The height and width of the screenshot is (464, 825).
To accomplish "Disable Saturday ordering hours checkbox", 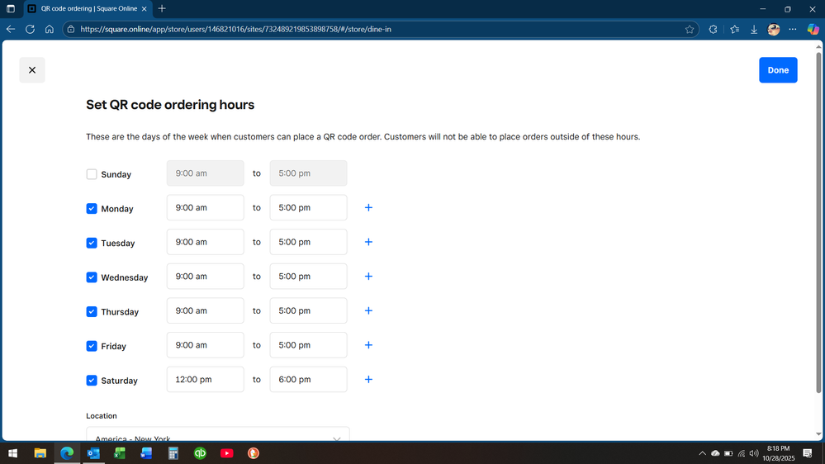I will click(92, 381).
